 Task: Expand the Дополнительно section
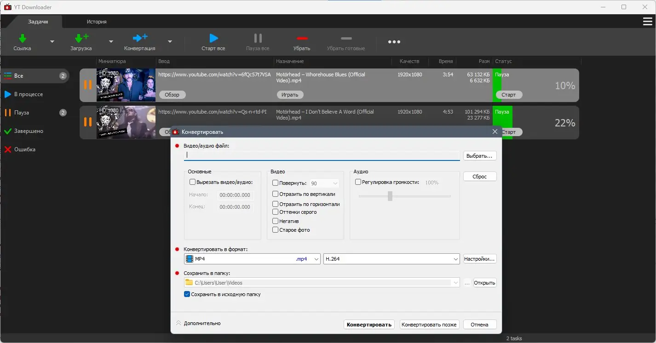coord(198,323)
